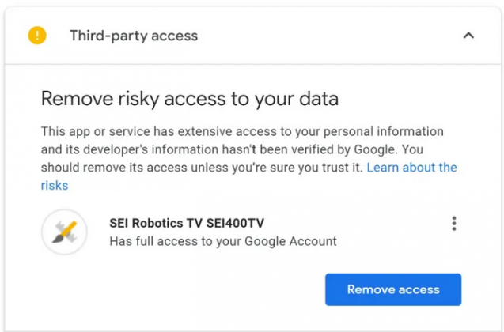Click the SEI Robotics TV SEI400TV app name

pyautogui.click(x=187, y=223)
